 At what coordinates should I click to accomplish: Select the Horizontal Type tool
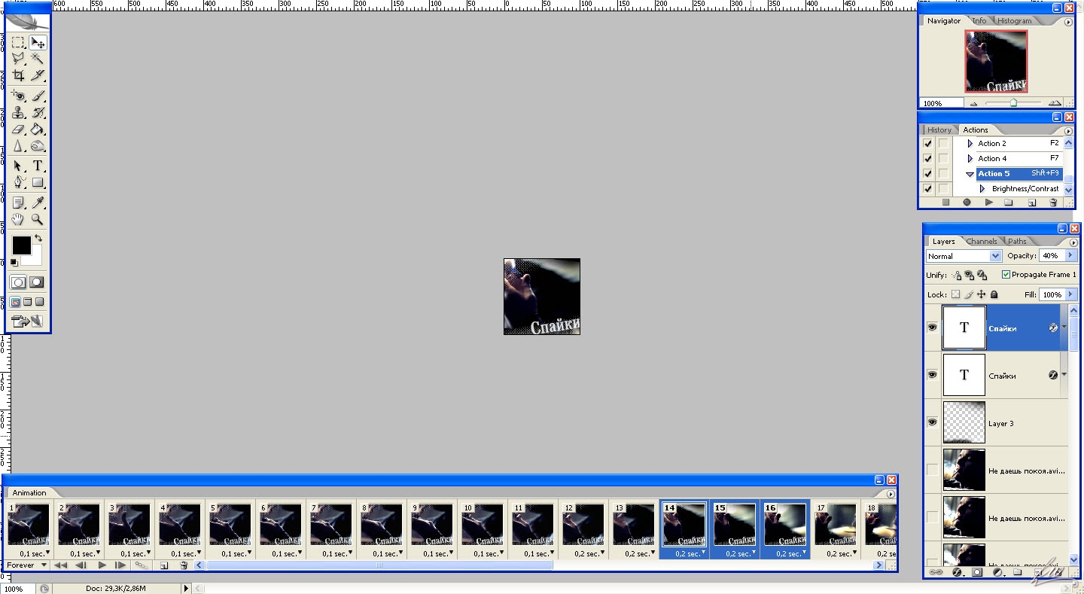[x=38, y=166]
